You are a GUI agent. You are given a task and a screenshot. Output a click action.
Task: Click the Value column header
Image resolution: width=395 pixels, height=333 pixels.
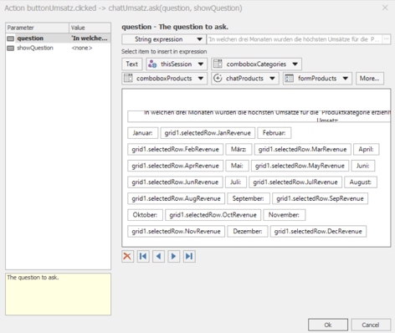pos(90,28)
